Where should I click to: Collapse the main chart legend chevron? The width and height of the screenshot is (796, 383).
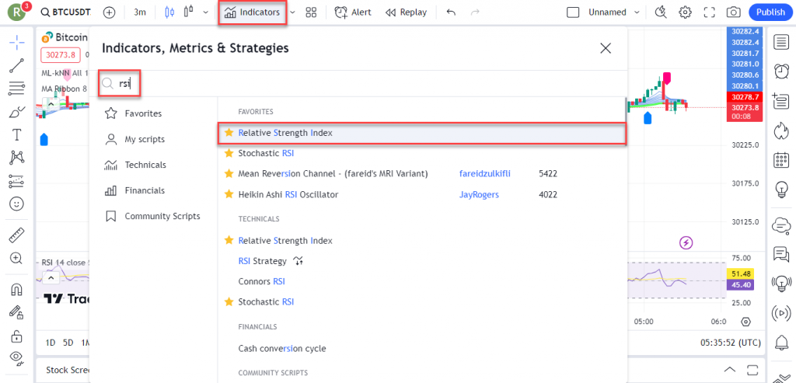(51, 104)
